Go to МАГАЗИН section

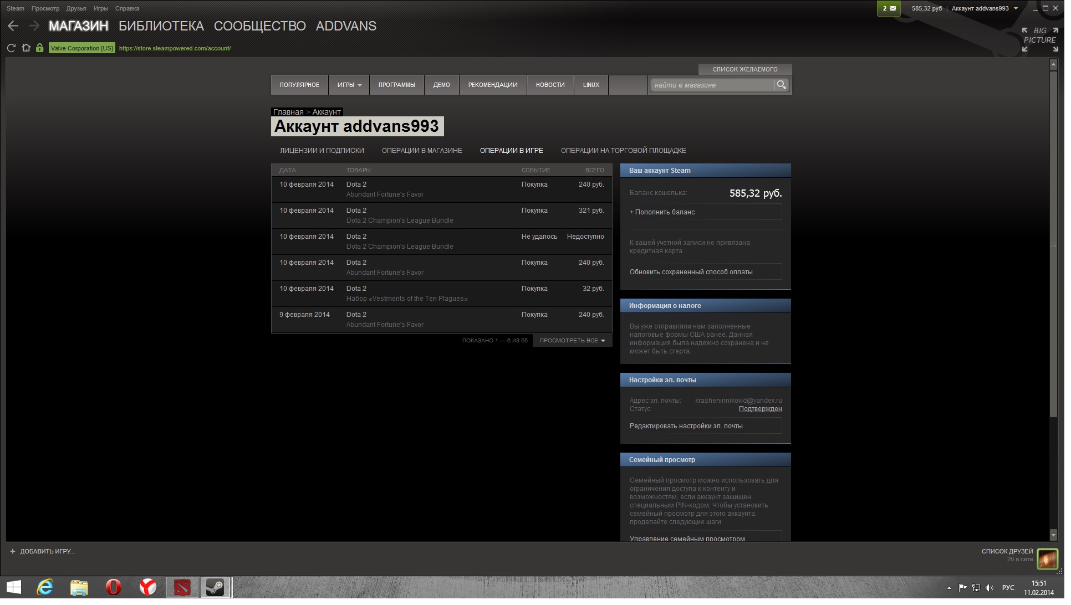[x=79, y=26]
